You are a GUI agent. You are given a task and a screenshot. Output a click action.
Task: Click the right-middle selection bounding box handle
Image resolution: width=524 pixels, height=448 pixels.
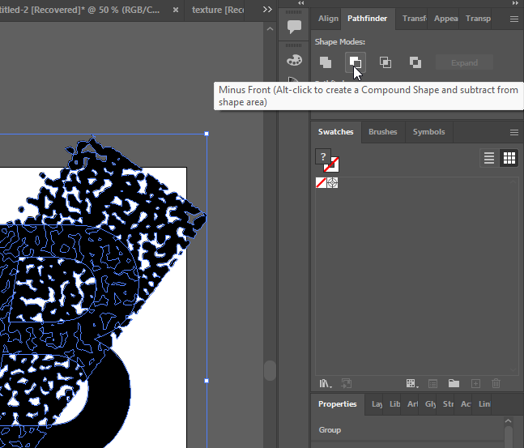(207, 381)
